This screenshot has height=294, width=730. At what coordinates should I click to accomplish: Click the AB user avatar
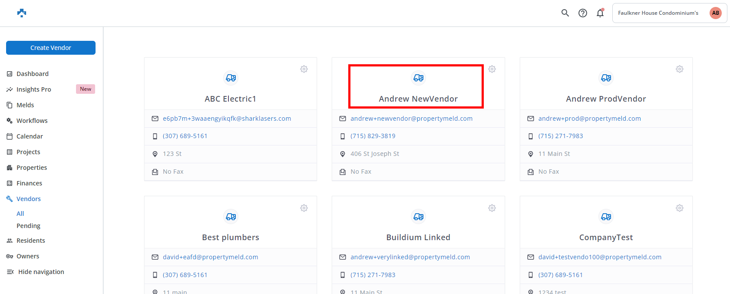715,13
